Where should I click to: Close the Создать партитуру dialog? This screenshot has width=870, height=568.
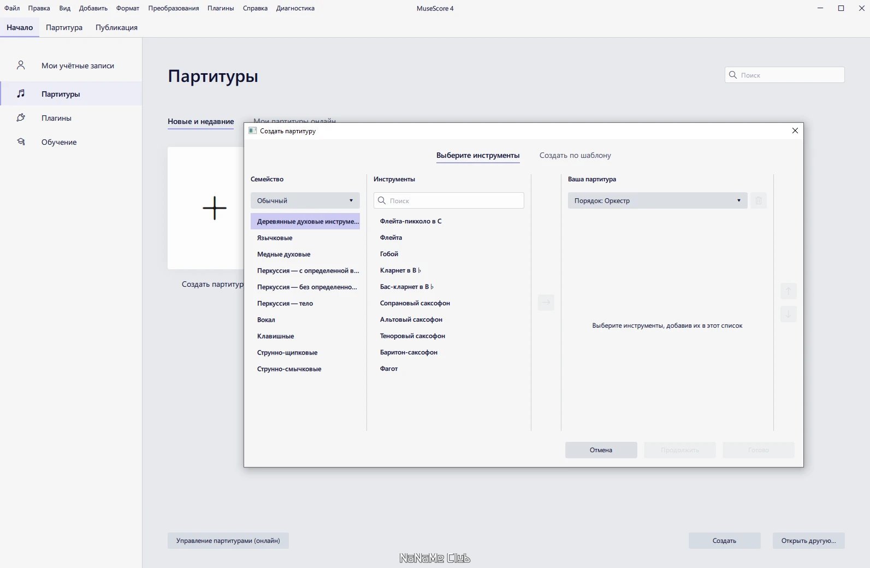pos(795,131)
